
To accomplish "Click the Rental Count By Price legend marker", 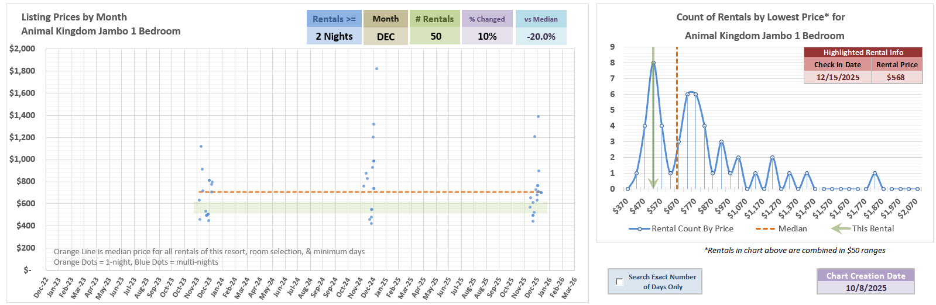I will click(639, 228).
